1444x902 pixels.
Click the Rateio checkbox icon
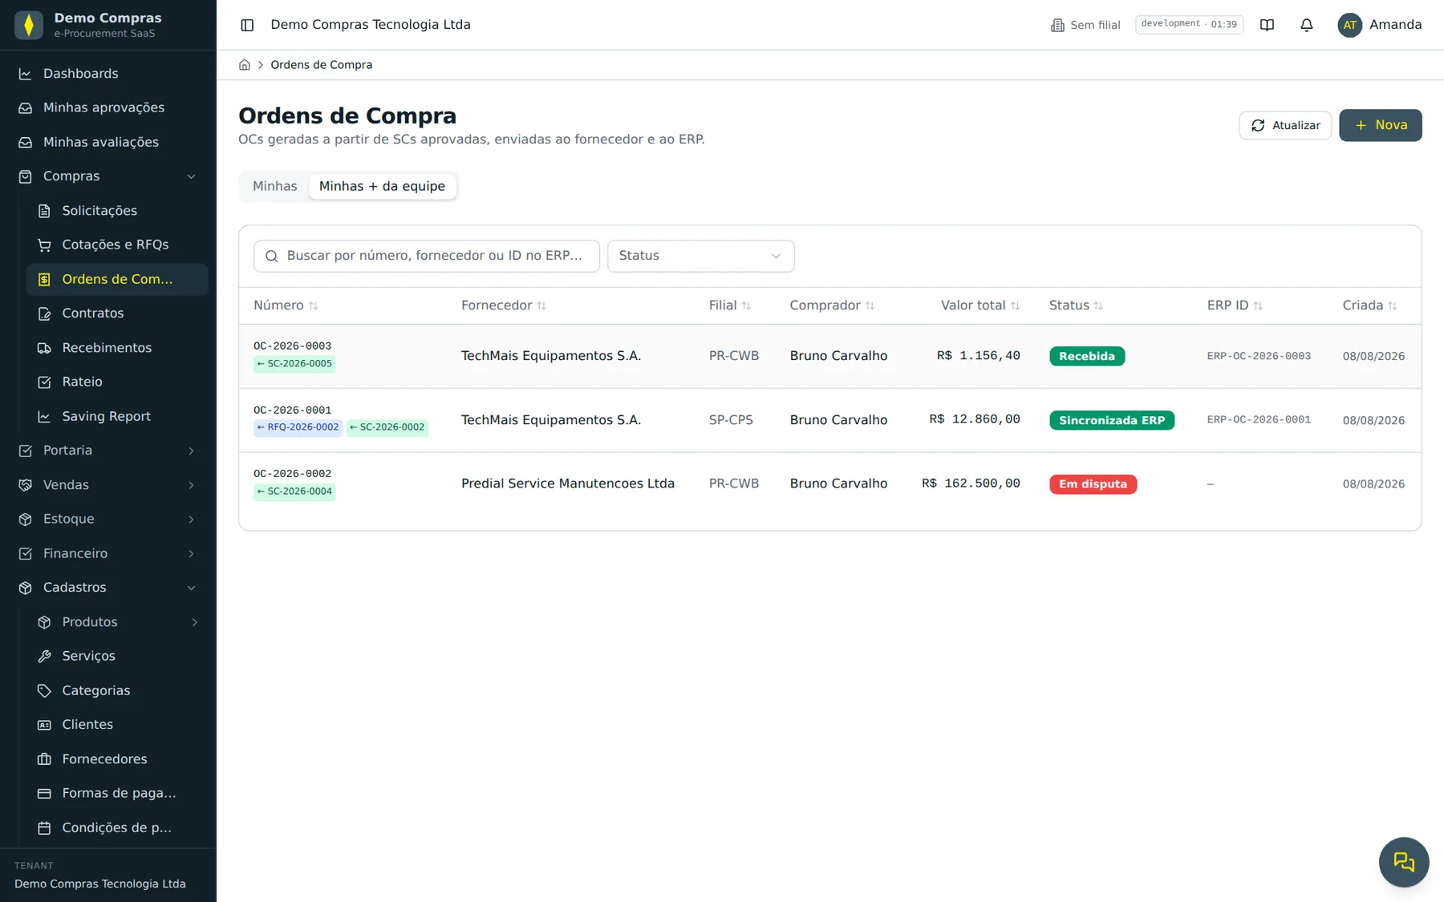45,382
